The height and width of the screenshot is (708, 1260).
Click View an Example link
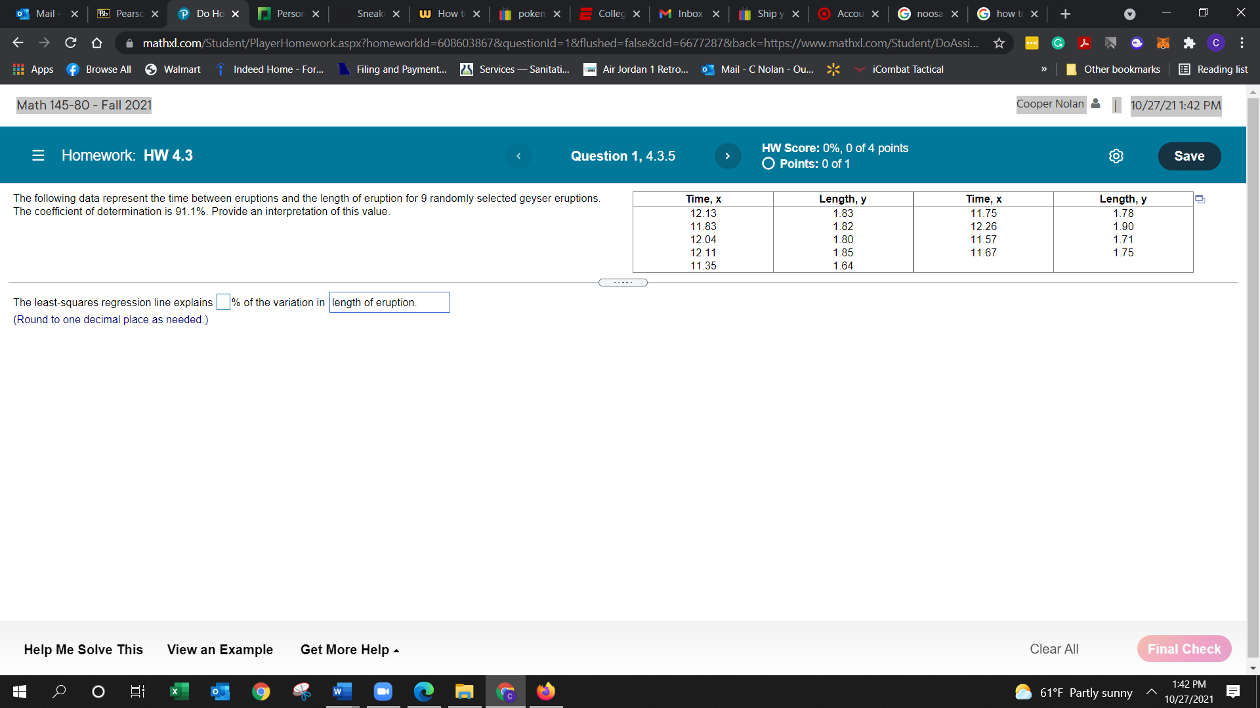(220, 650)
